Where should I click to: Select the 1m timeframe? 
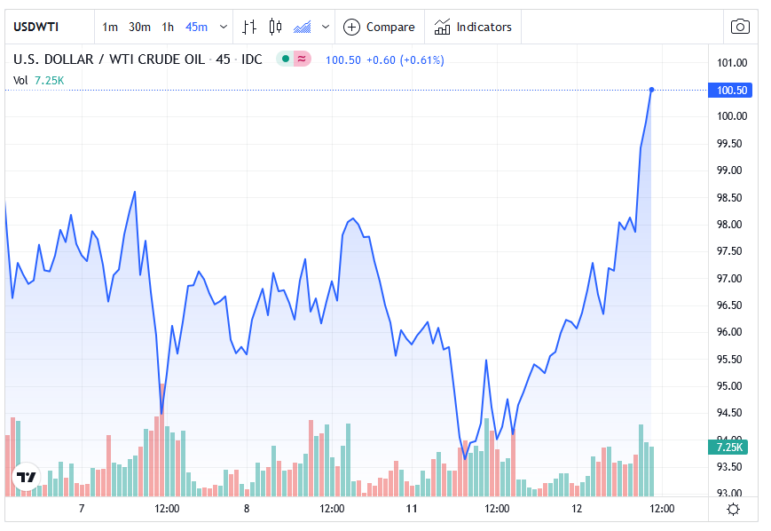click(x=110, y=27)
